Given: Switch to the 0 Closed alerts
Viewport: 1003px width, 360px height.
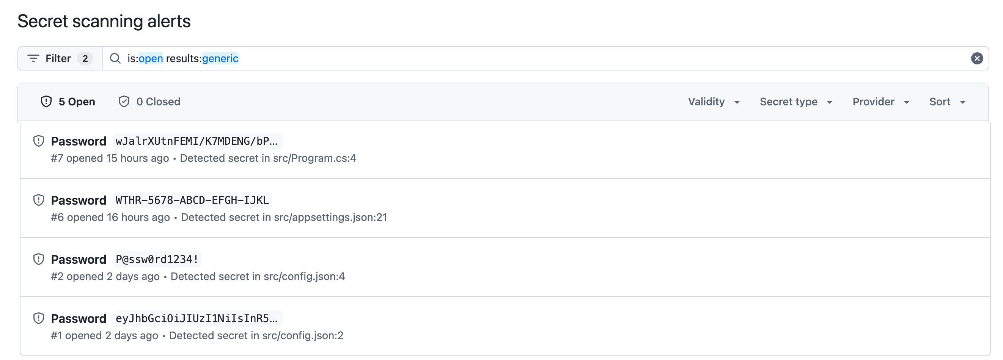Looking at the screenshot, I should click(149, 102).
